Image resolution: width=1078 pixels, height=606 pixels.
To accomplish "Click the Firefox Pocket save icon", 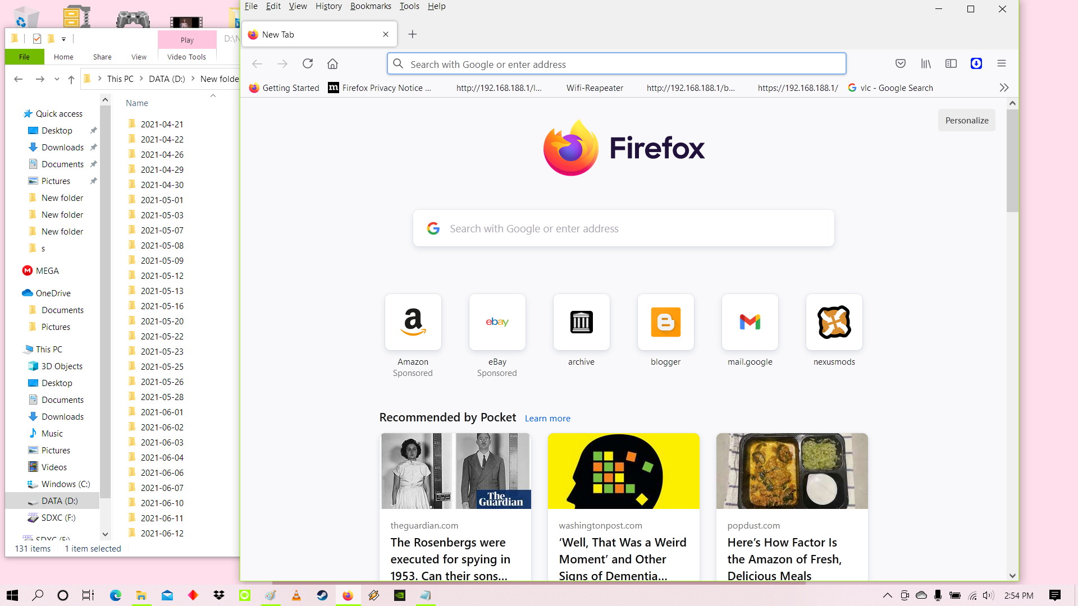I will point(901,63).
